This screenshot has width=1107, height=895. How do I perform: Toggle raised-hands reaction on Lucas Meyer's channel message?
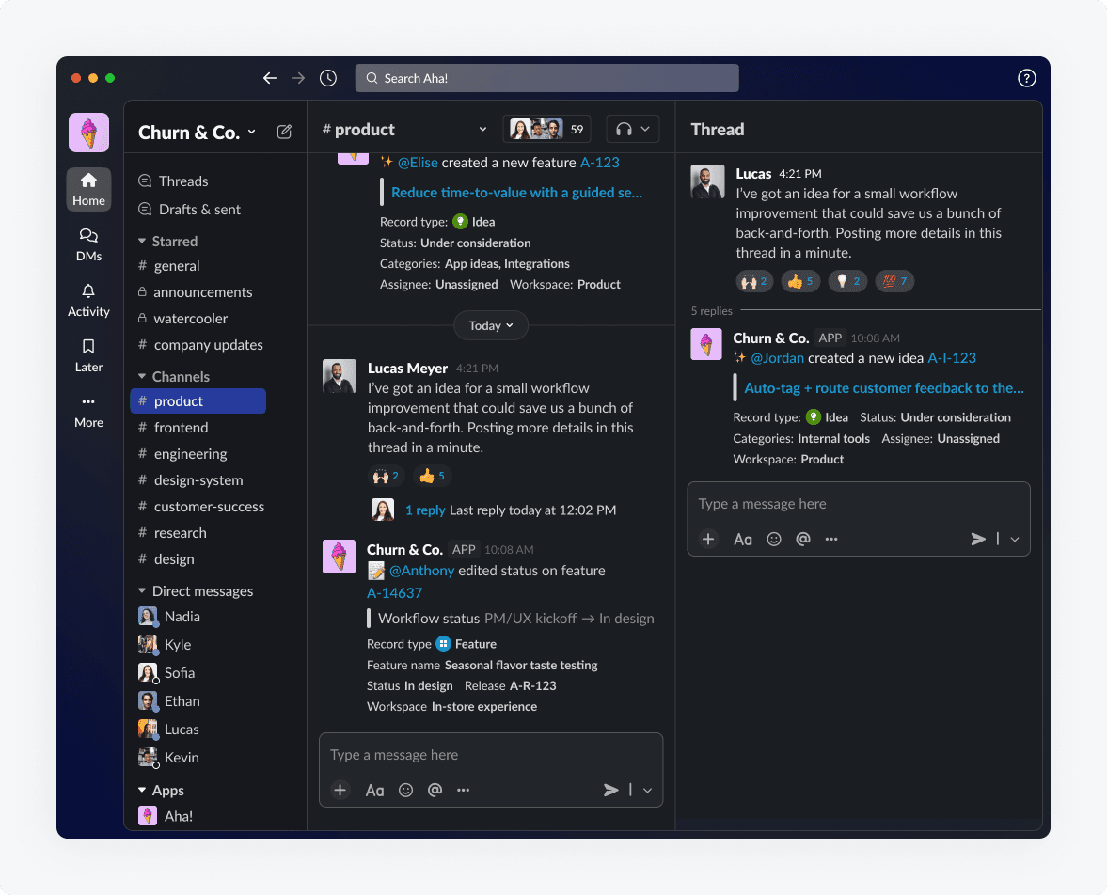pyautogui.click(x=387, y=477)
